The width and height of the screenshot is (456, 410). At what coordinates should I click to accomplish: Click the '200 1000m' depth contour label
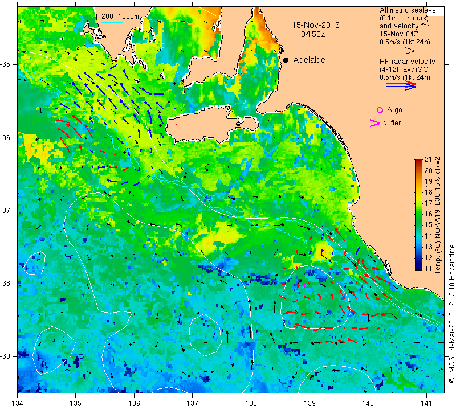point(120,17)
